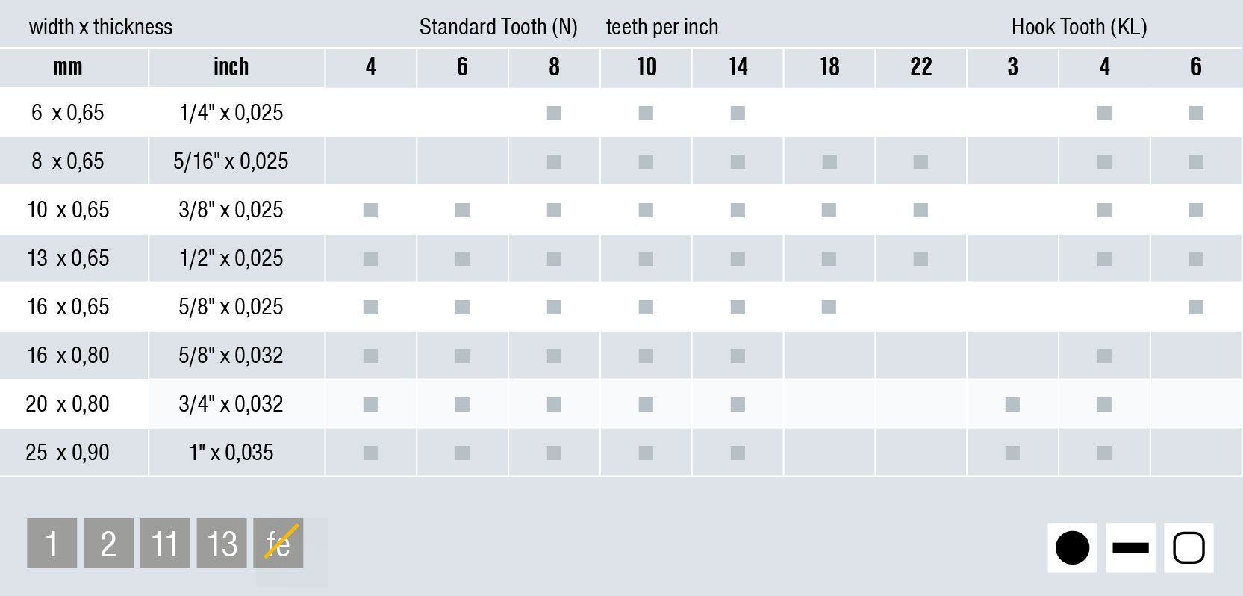Viewport: 1243px width, 596px height.
Task: Click the inch column header
Action: 231,67
